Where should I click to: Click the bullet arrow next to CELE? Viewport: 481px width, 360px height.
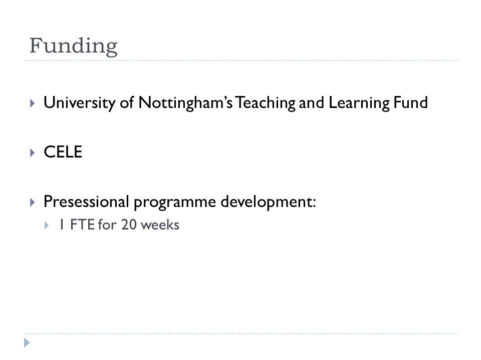click(x=33, y=153)
